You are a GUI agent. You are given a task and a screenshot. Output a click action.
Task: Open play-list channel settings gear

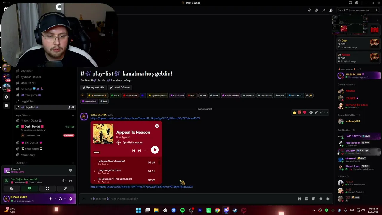coord(73,107)
